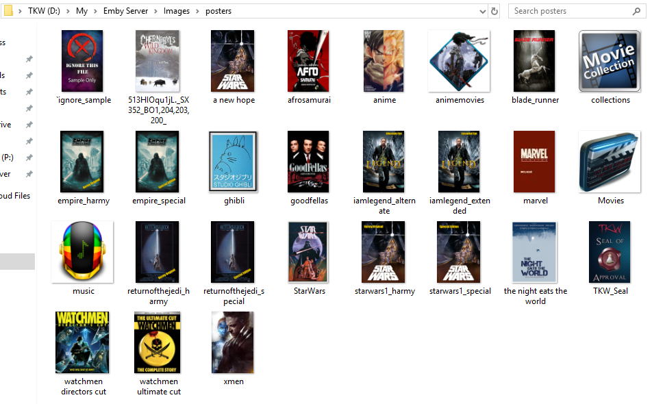652x404 pixels.
Task: Select the returnofthejedi_special poster
Action: coord(232,252)
